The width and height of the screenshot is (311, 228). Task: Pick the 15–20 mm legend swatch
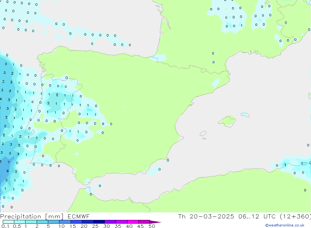77,222
